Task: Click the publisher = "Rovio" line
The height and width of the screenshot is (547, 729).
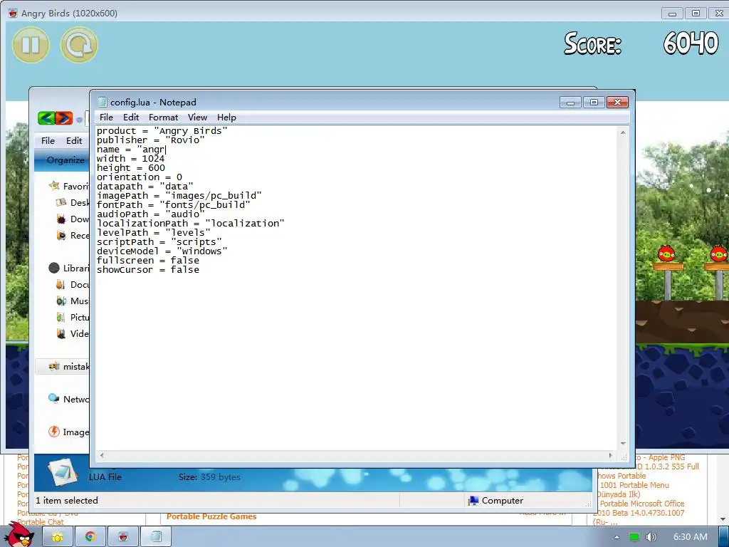Action: pos(151,140)
